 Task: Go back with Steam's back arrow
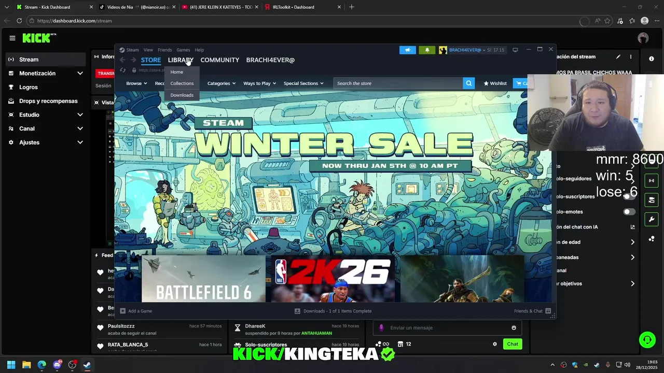[122, 60]
